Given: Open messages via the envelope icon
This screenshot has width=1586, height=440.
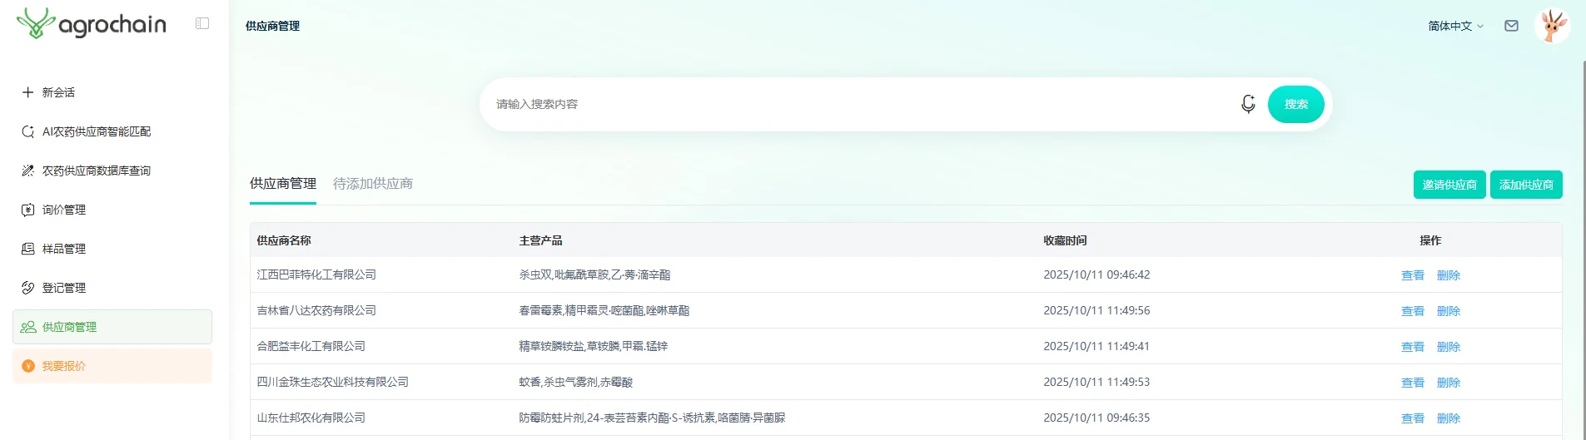Looking at the screenshot, I should (x=1512, y=26).
